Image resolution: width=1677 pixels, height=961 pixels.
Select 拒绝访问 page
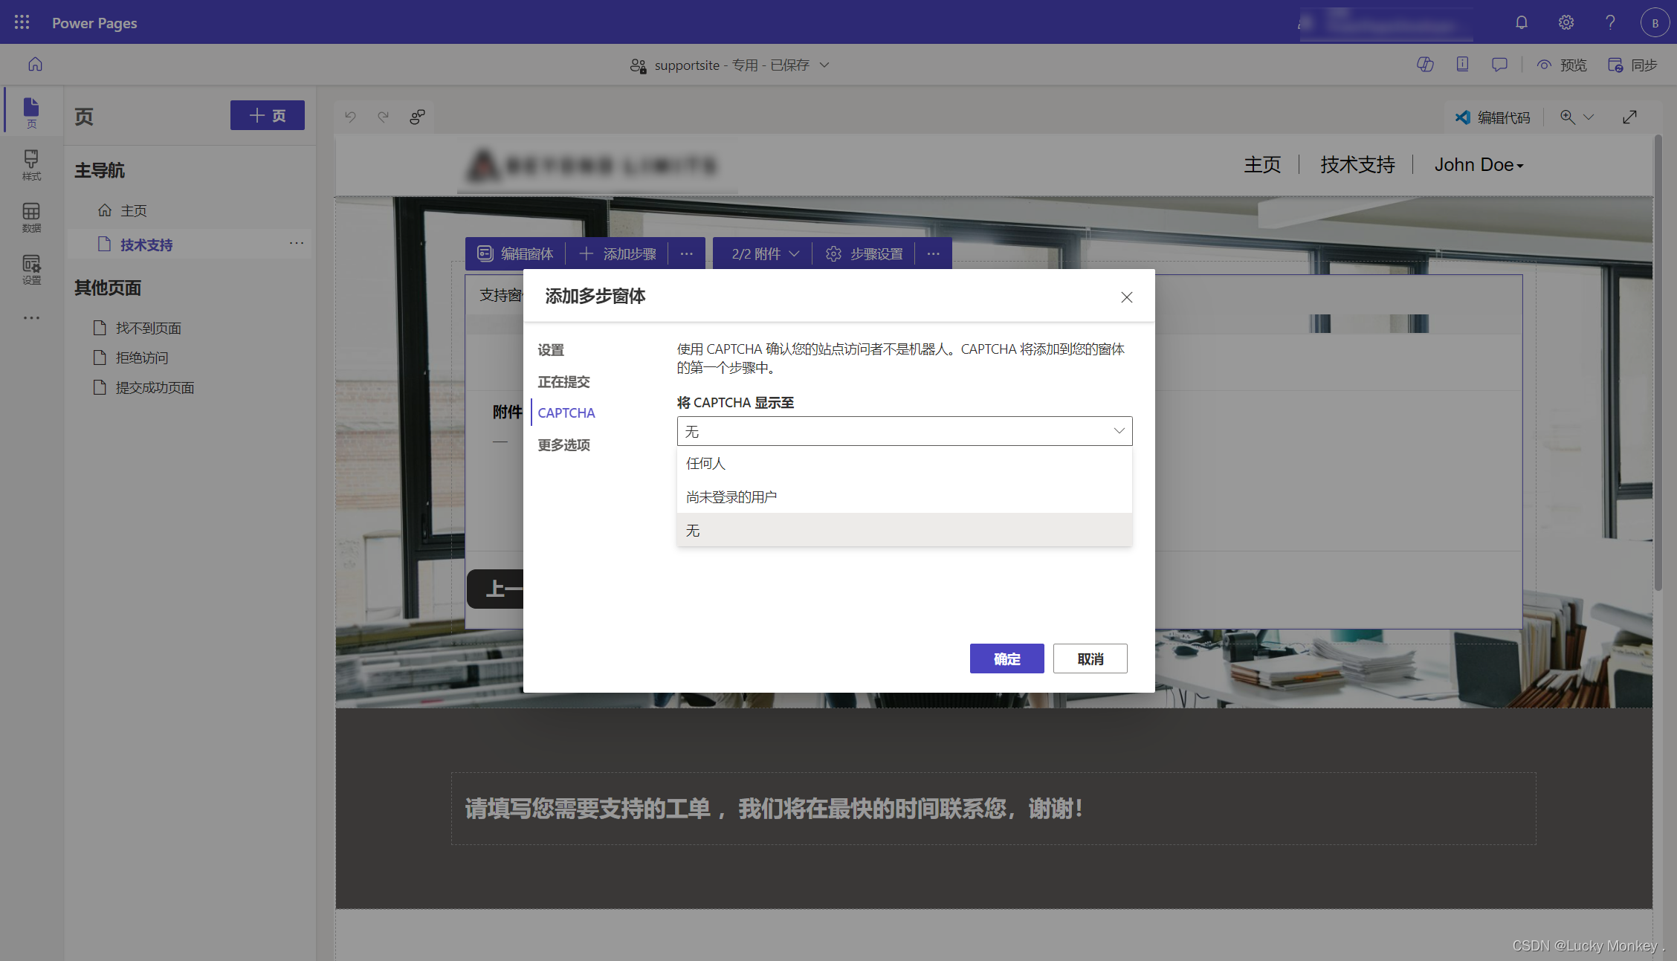(141, 357)
